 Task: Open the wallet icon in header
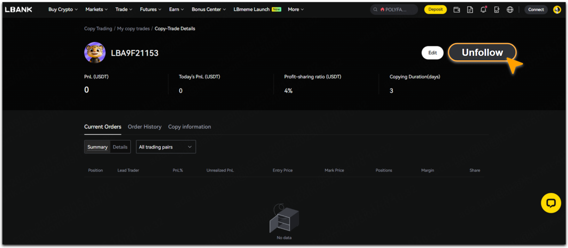tap(457, 10)
